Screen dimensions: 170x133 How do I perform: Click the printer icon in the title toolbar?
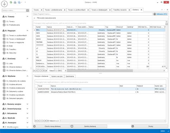click(15, 2)
